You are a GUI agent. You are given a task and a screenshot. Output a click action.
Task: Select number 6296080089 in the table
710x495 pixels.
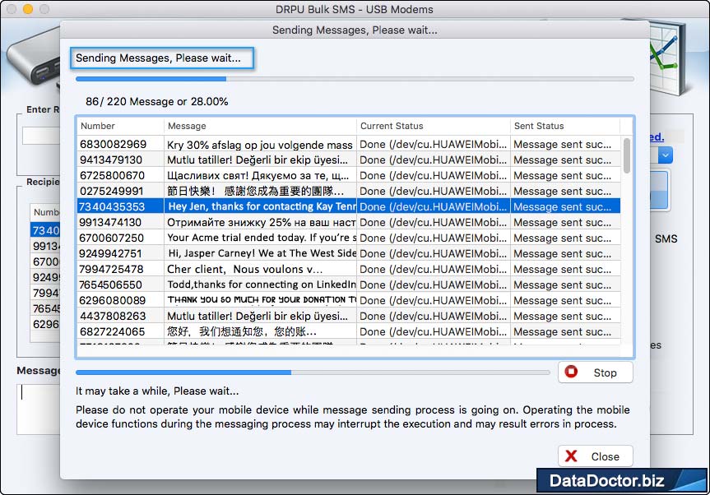pyautogui.click(x=112, y=300)
